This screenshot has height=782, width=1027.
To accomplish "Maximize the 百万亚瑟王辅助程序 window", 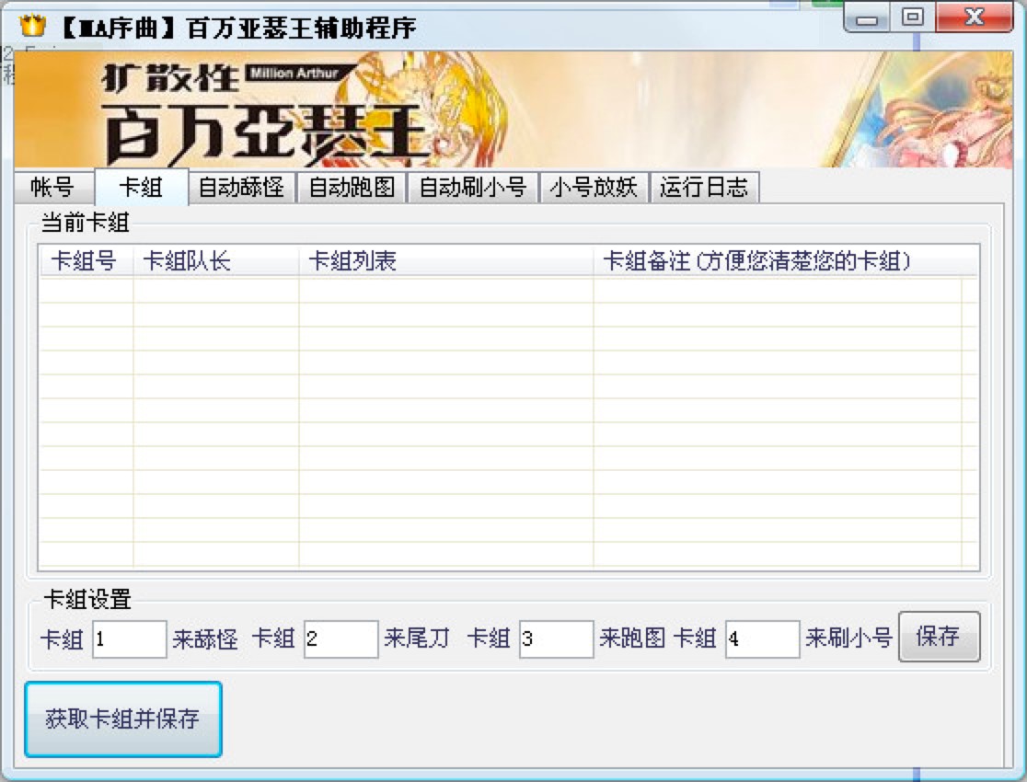I will tap(912, 17).
